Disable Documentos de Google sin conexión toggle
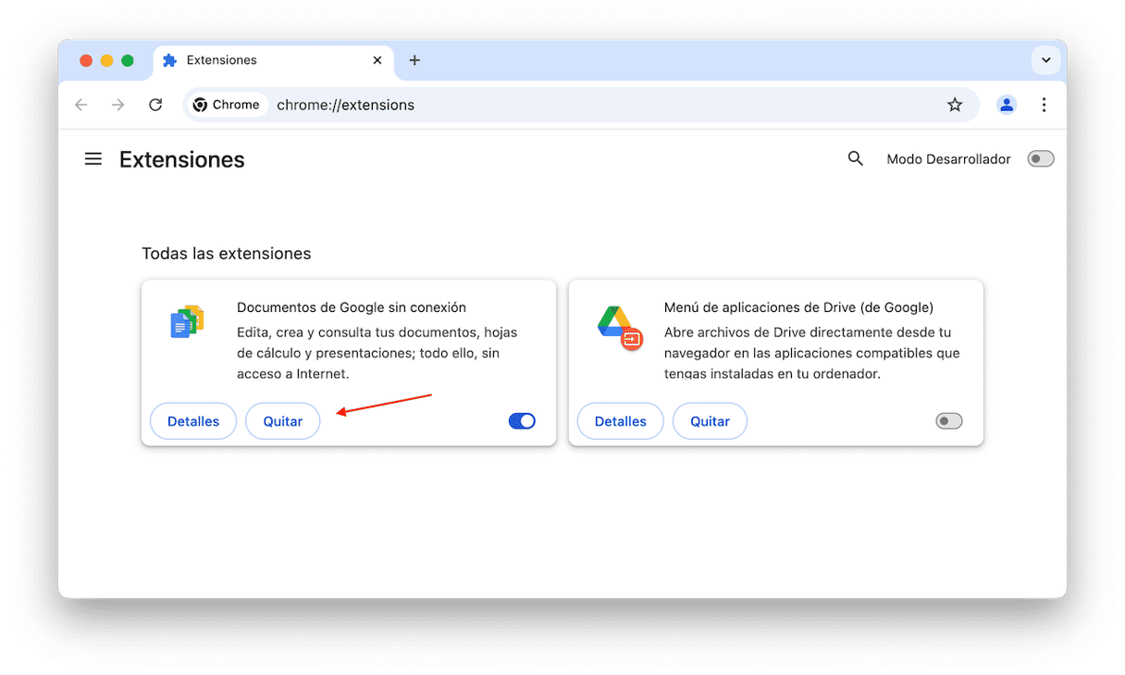 pyautogui.click(x=522, y=421)
